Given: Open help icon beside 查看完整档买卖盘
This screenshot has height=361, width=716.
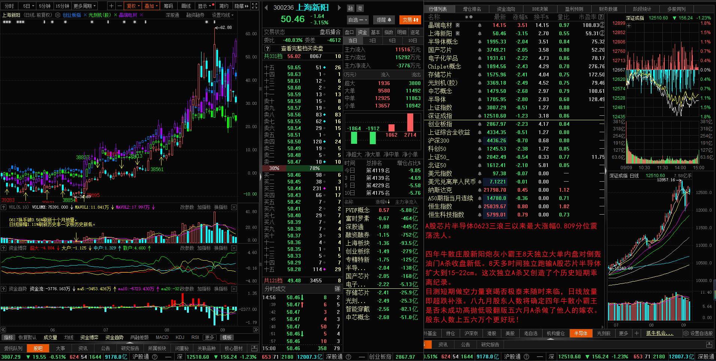Looking at the screenshot, I should [x=267, y=49].
